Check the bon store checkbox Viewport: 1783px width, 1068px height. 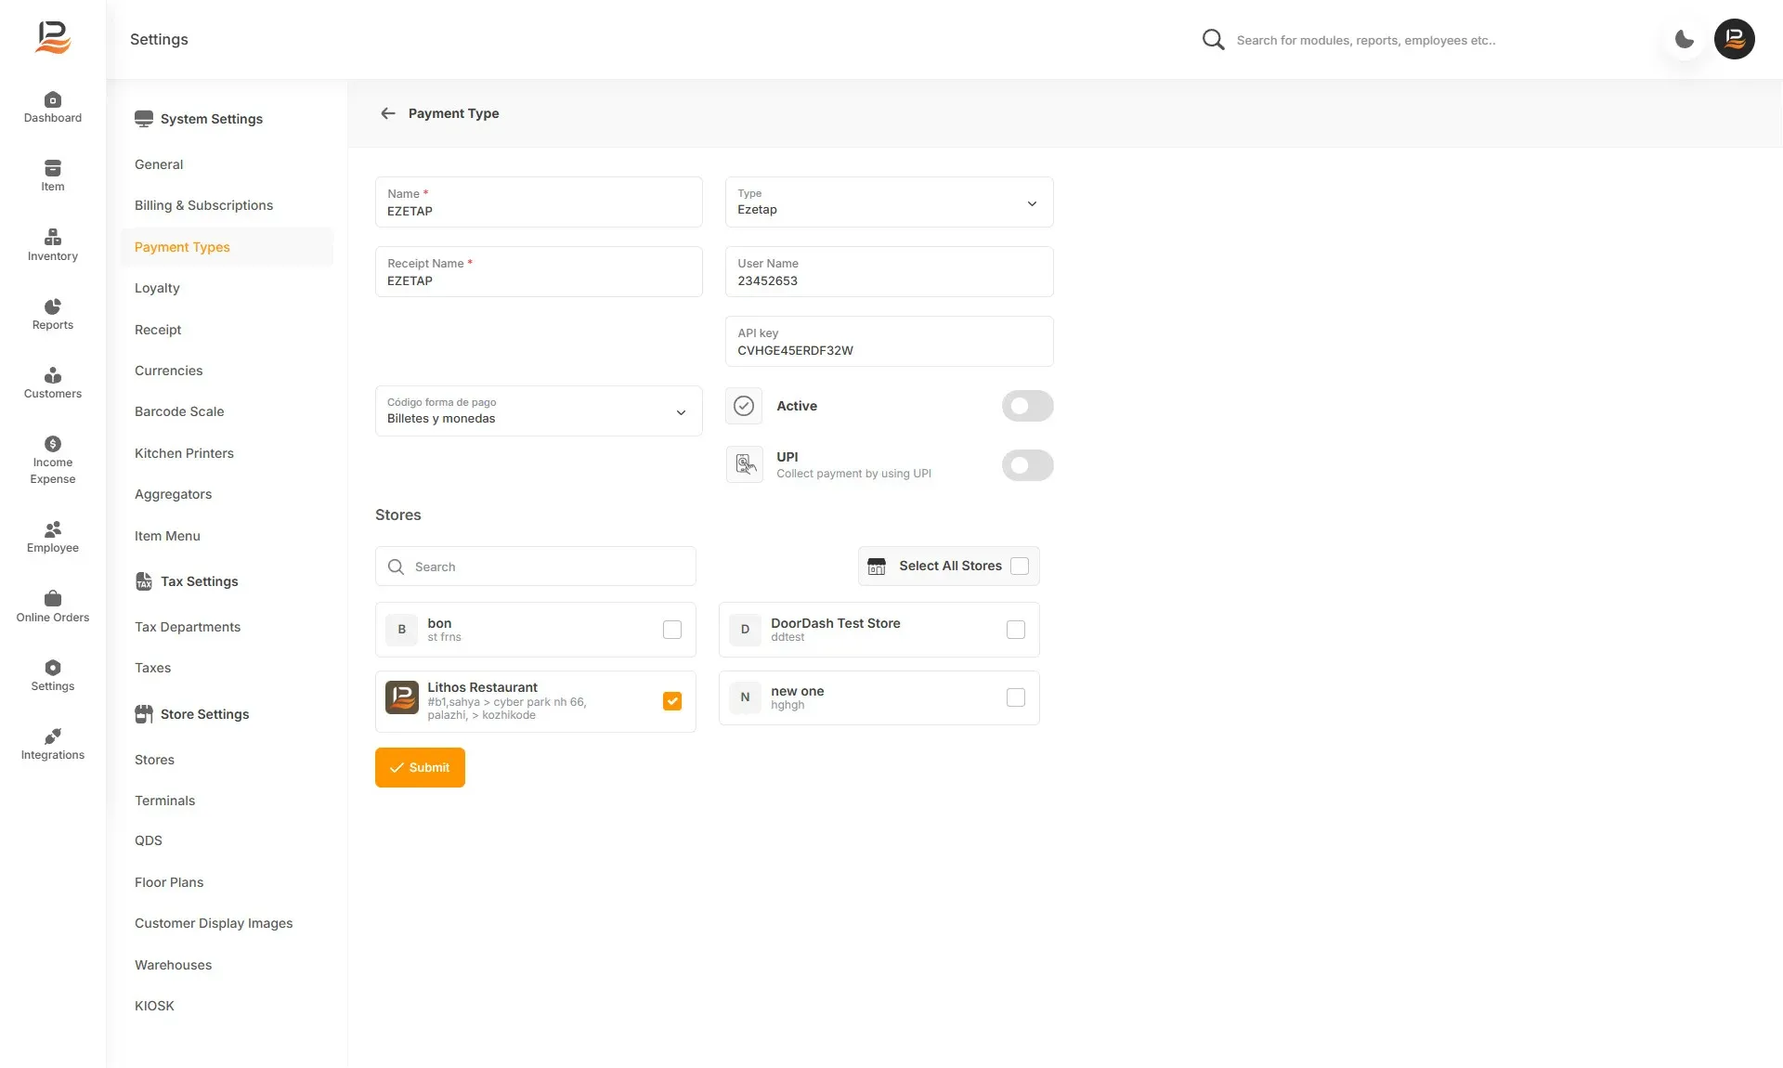click(672, 630)
